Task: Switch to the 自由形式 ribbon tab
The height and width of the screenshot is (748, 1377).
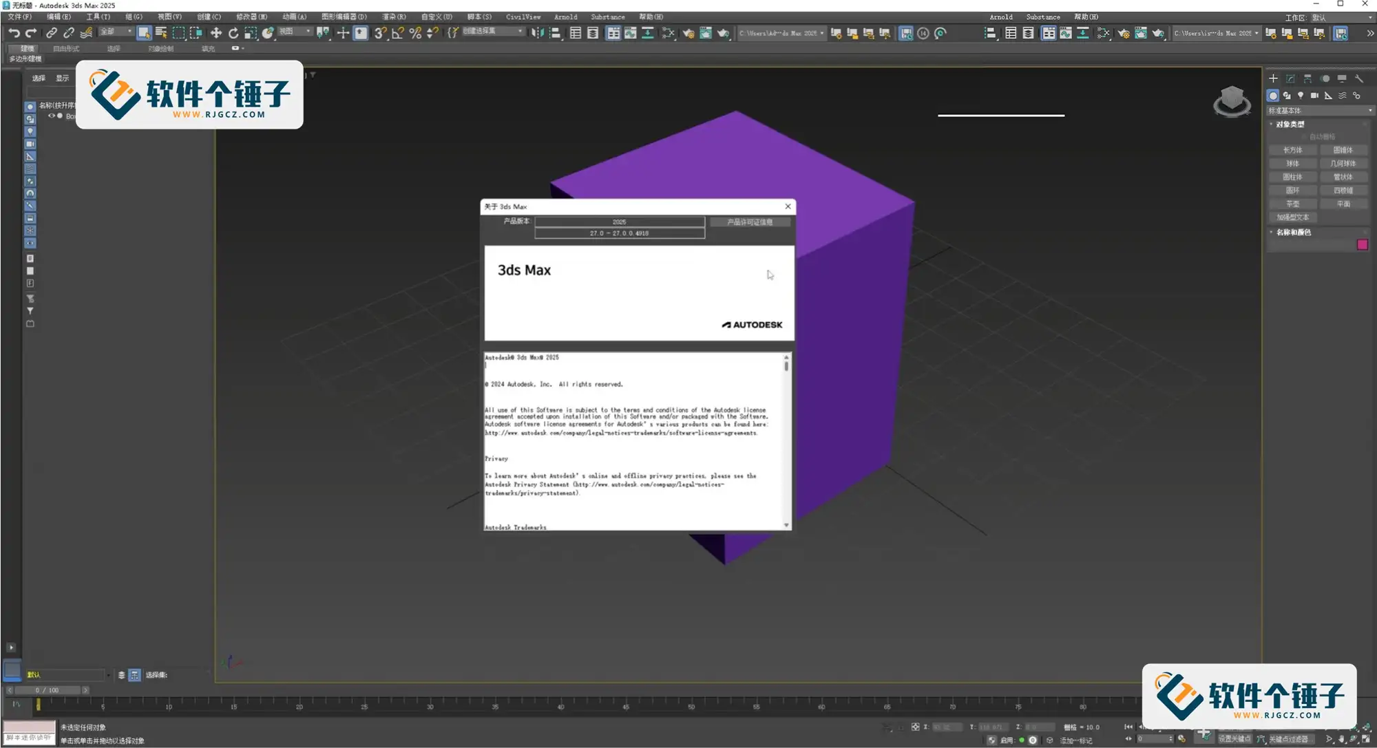Action: [x=66, y=48]
